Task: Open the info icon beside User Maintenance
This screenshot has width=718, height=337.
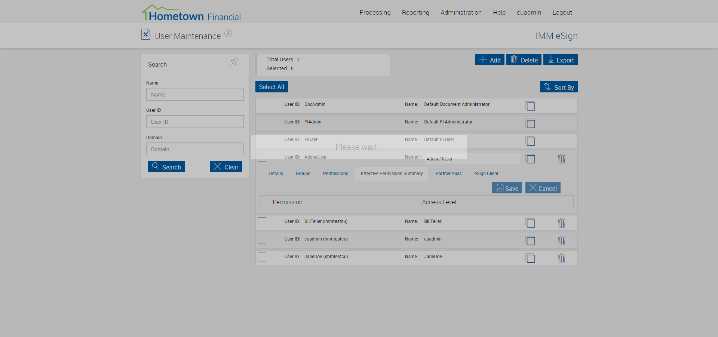Action: pos(228,34)
